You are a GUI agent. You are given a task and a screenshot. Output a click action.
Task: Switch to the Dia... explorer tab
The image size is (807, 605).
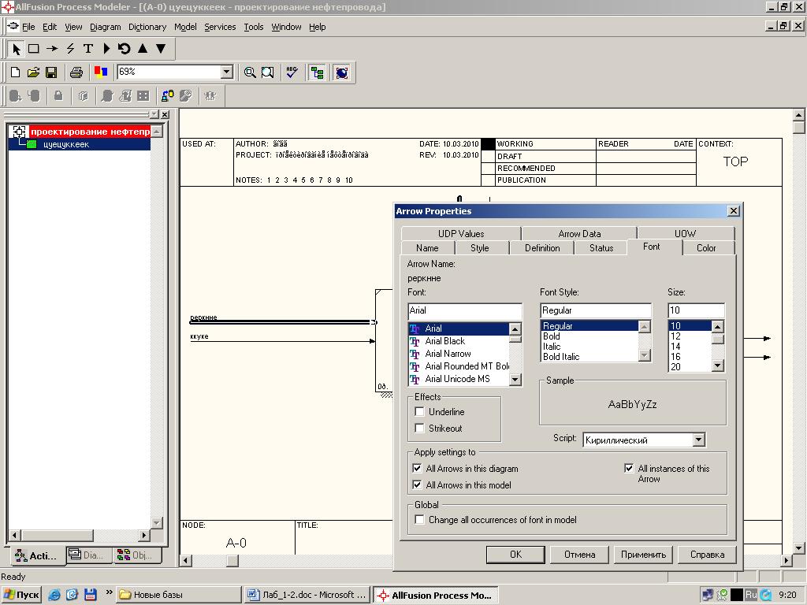88,555
